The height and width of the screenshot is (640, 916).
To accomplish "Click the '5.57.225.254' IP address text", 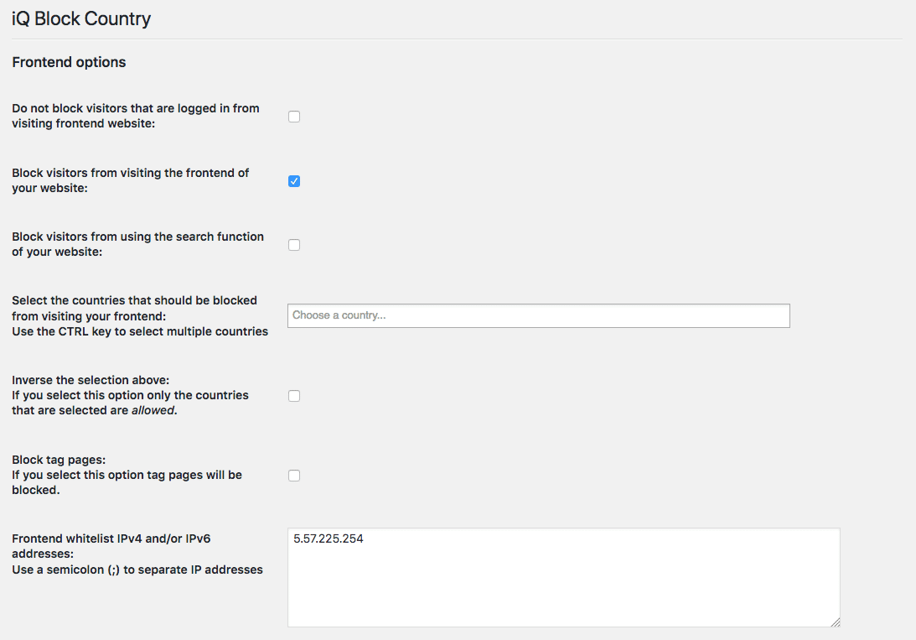I will pos(329,539).
